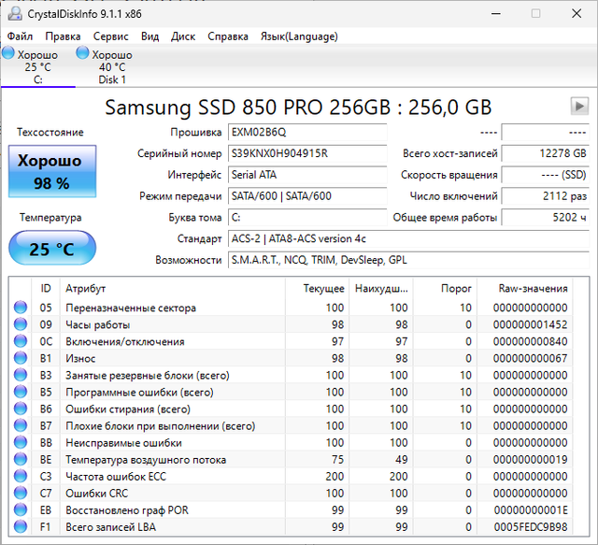Click status orb of attribute F1 row
The height and width of the screenshot is (545, 598).
(21, 526)
